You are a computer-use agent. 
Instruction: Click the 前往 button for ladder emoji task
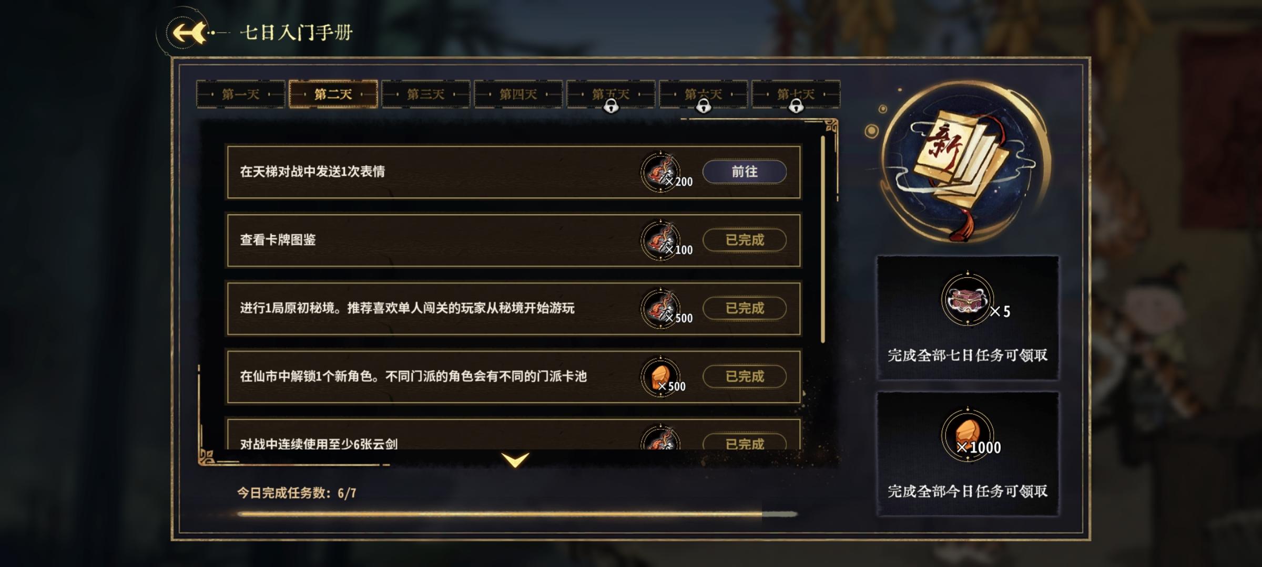click(745, 172)
